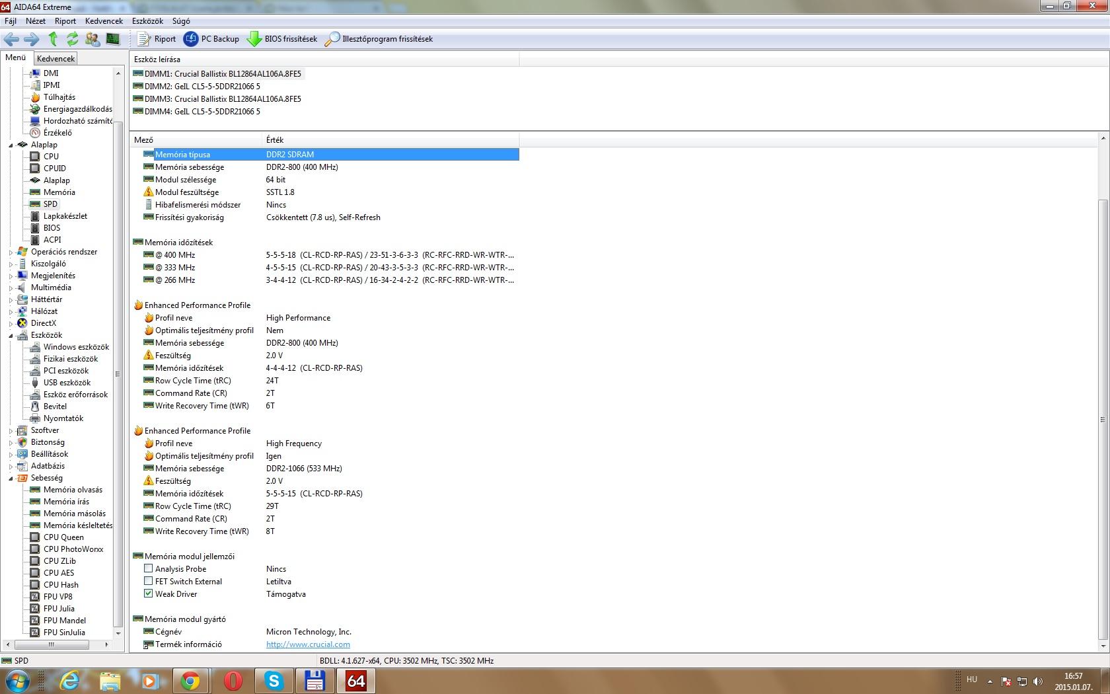Select Memória olvasás benchmark
This screenshot has height=694, width=1110.
pos(73,490)
